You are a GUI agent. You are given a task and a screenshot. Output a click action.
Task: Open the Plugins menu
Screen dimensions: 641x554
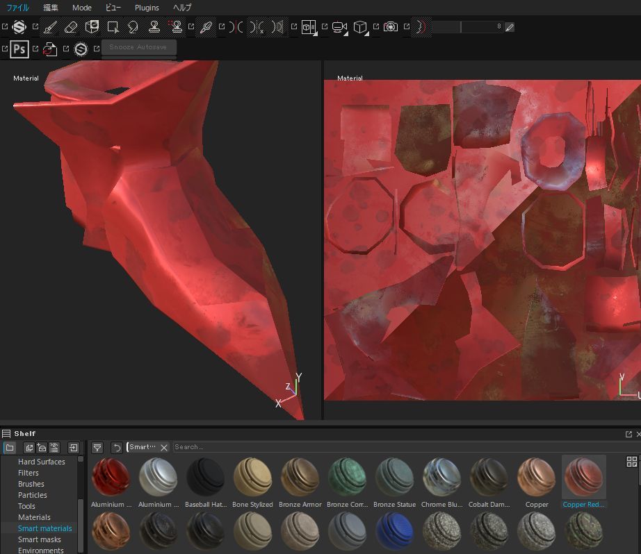[x=147, y=8]
